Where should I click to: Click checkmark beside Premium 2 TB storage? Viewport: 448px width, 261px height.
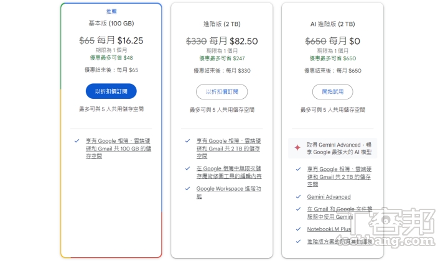point(187,140)
